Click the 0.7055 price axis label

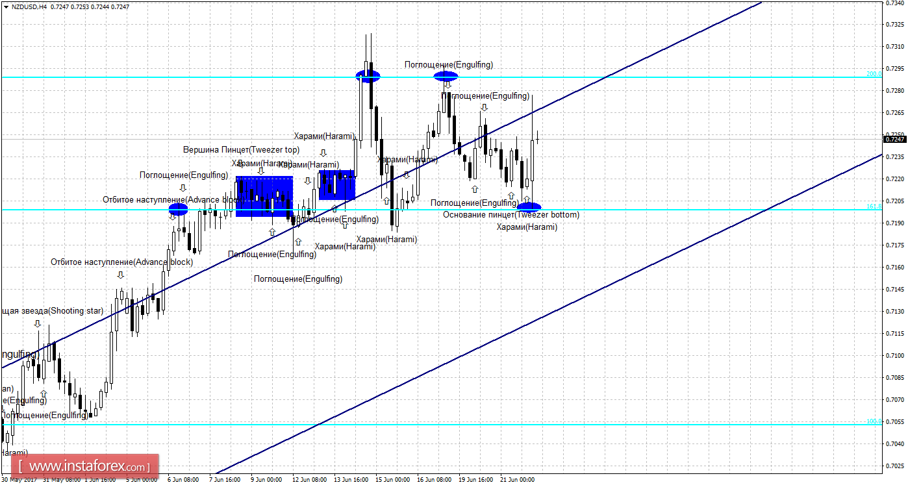894,422
